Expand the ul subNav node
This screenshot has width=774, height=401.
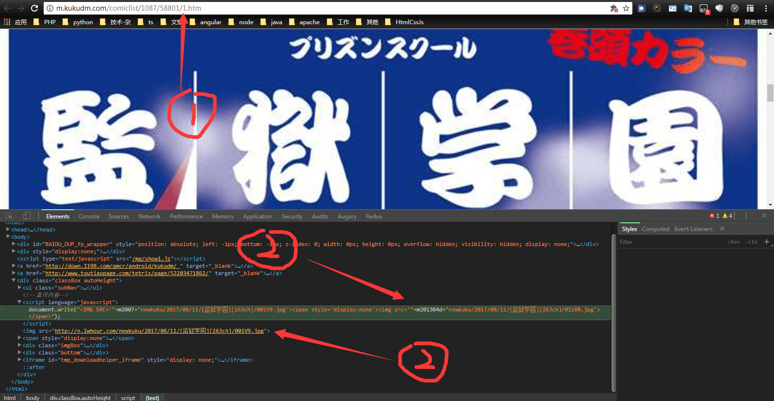pos(19,288)
